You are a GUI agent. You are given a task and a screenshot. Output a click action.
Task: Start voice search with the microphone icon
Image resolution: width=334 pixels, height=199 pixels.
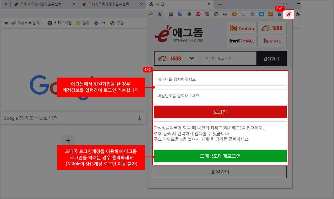pyautogui.click(x=139, y=118)
